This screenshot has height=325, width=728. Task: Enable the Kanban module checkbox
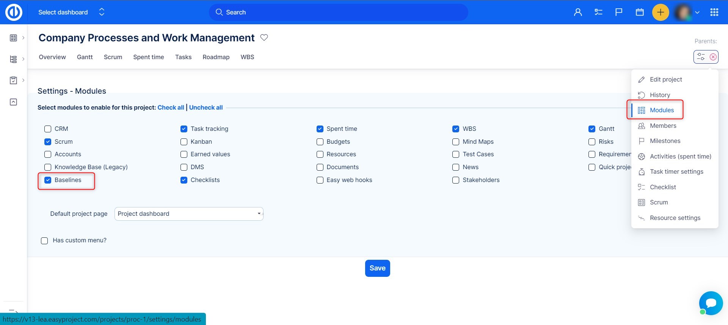tap(184, 142)
